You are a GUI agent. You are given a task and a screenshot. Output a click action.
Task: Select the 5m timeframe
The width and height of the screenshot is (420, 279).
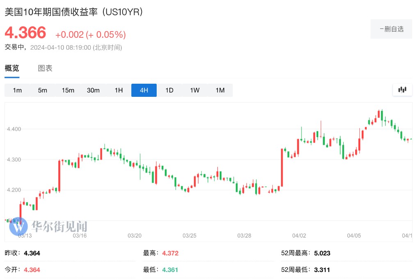(x=43, y=90)
